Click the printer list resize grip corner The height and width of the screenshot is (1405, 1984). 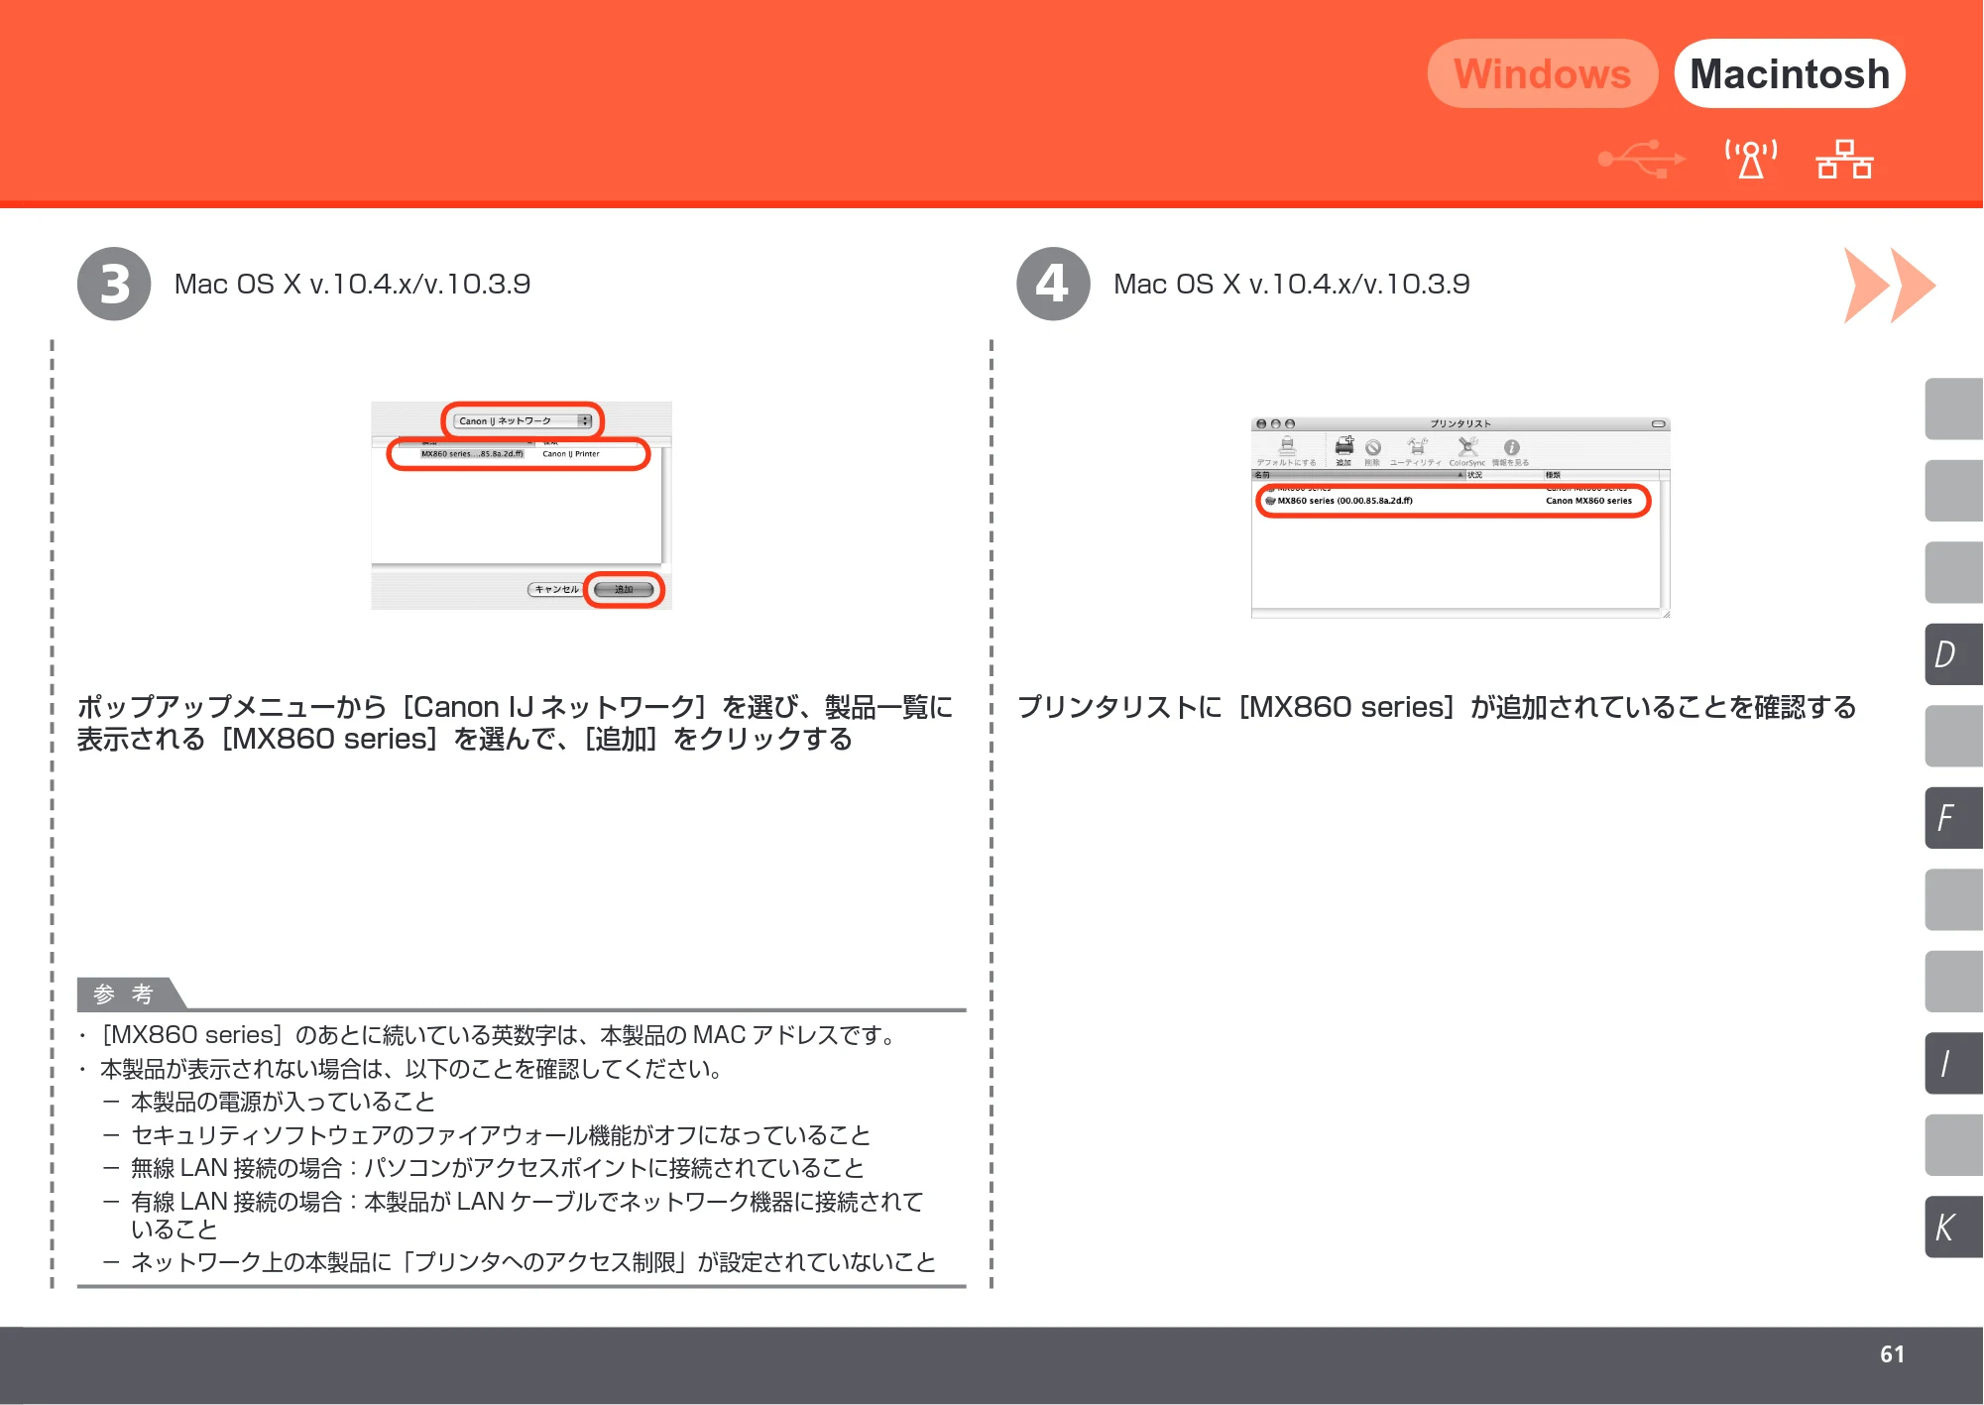1666,614
